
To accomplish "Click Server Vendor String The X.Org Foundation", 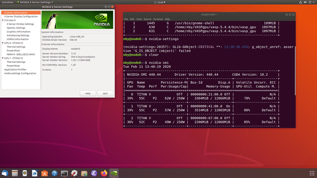I will click(x=83, y=57).
